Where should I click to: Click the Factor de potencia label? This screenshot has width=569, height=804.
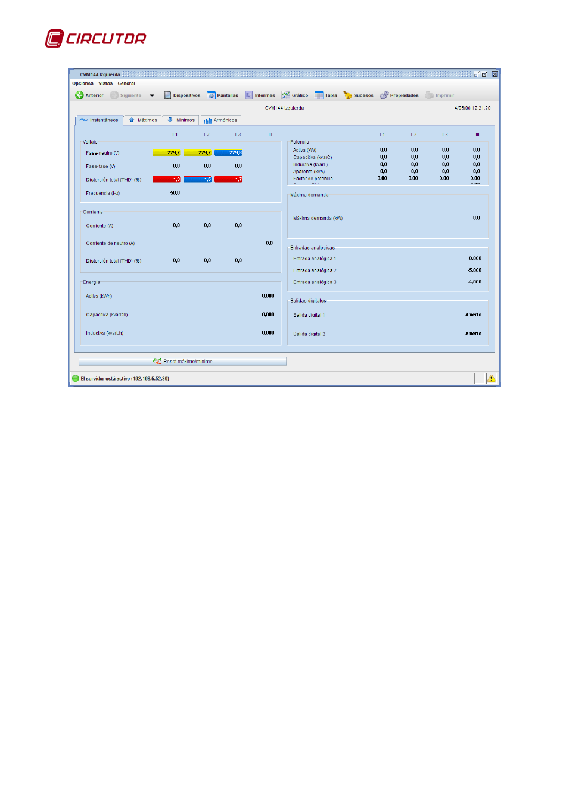point(313,179)
